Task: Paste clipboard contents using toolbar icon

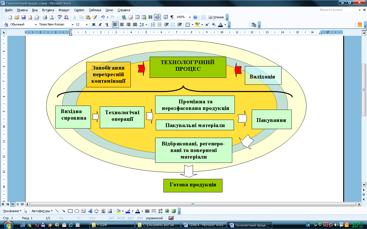Action: (x=88, y=17)
